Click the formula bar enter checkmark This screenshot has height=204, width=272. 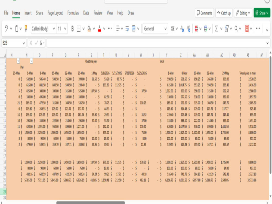(x=36, y=43)
